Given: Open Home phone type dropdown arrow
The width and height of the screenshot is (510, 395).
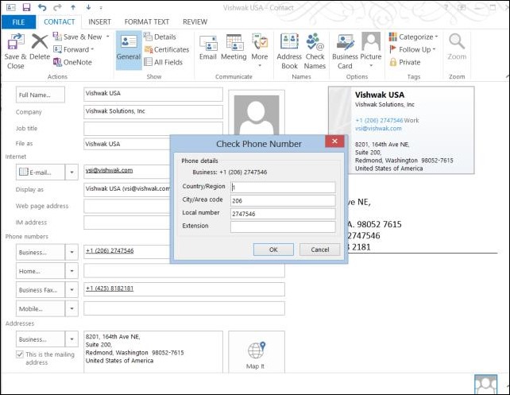Looking at the screenshot, I should tap(71, 271).
